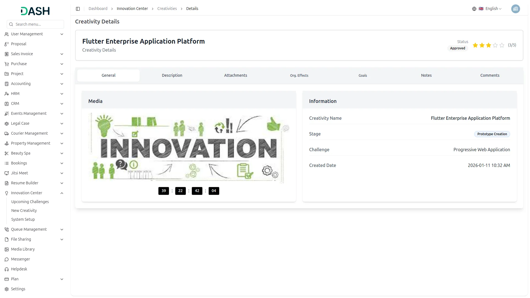The width and height of the screenshot is (530, 298).
Task: Toggle the sidebar collapse icon in breadcrumb bar
Action: click(x=78, y=9)
